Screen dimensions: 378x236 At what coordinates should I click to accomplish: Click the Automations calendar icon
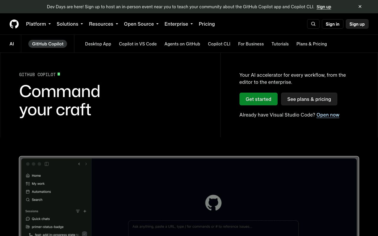(28, 191)
